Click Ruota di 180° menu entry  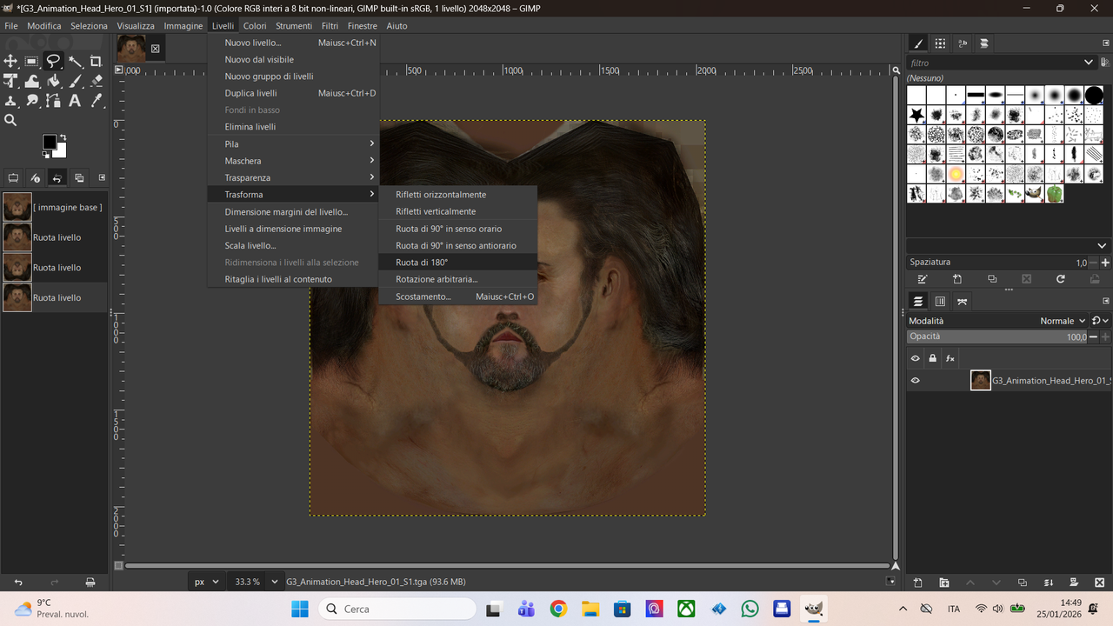pyautogui.click(x=458, y=263)
